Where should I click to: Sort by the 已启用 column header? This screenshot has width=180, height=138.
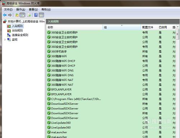click(165, 27)
